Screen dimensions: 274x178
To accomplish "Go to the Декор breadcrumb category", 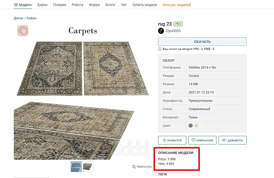I will pyautogui.click(x=18, y=18).
